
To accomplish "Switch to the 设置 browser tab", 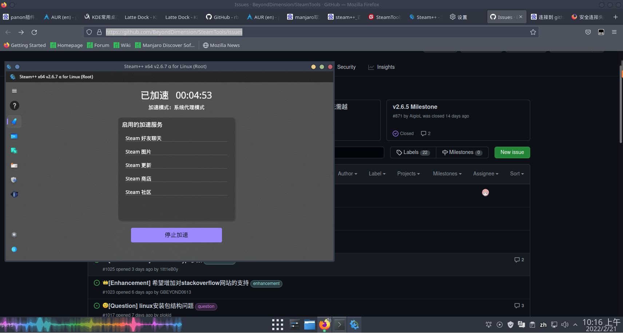I will [459, 17].
